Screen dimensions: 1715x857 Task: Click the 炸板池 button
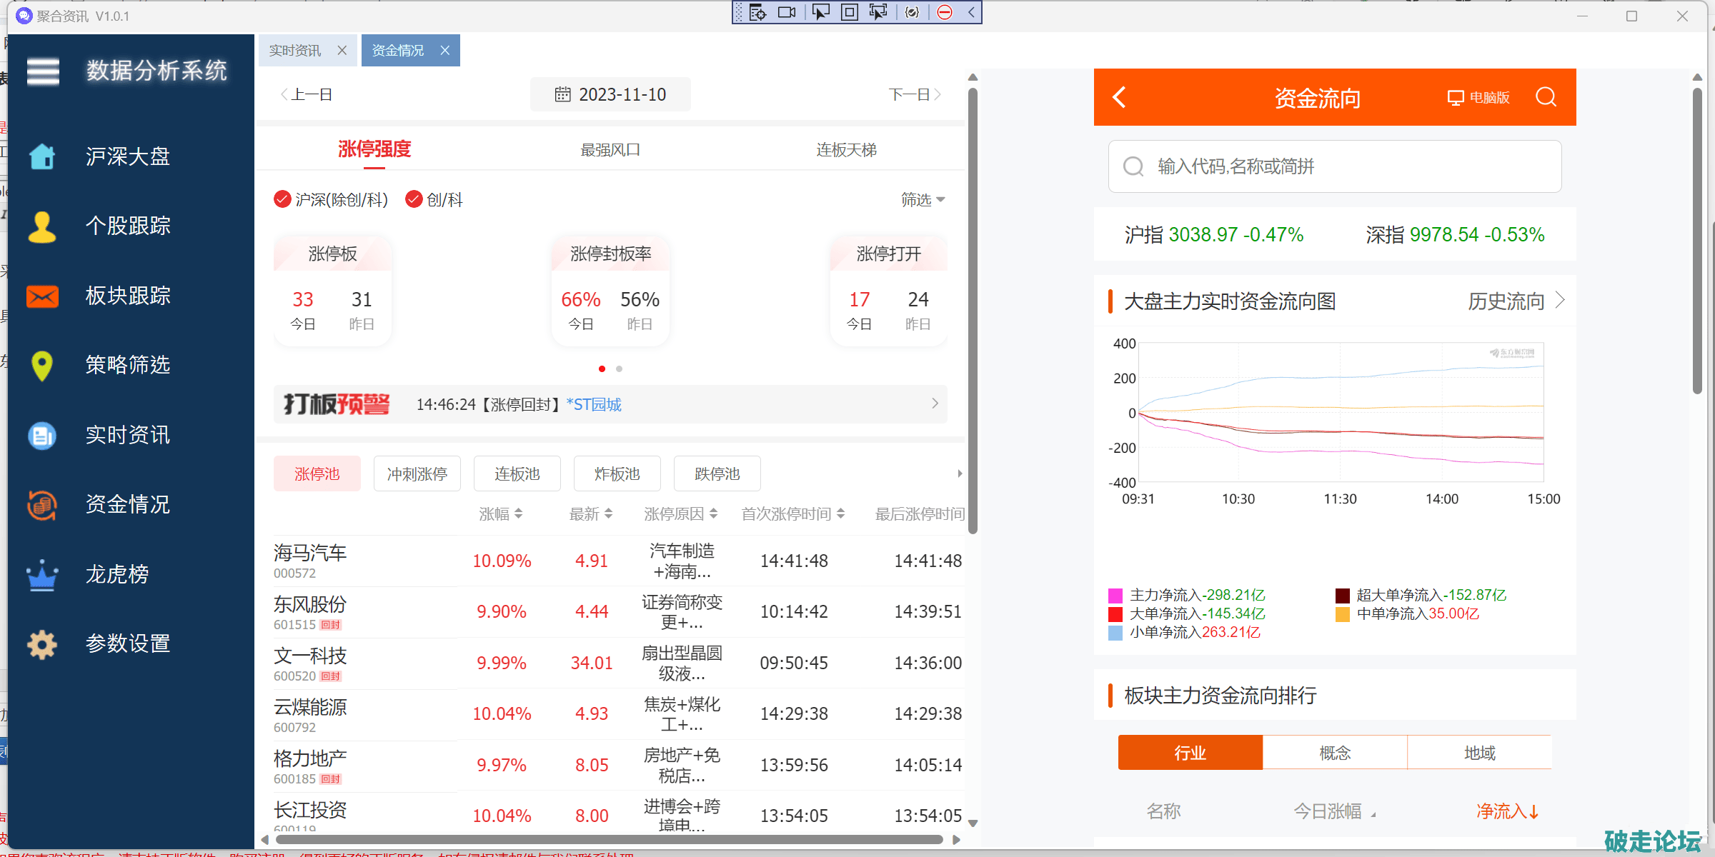coord(617,474)
